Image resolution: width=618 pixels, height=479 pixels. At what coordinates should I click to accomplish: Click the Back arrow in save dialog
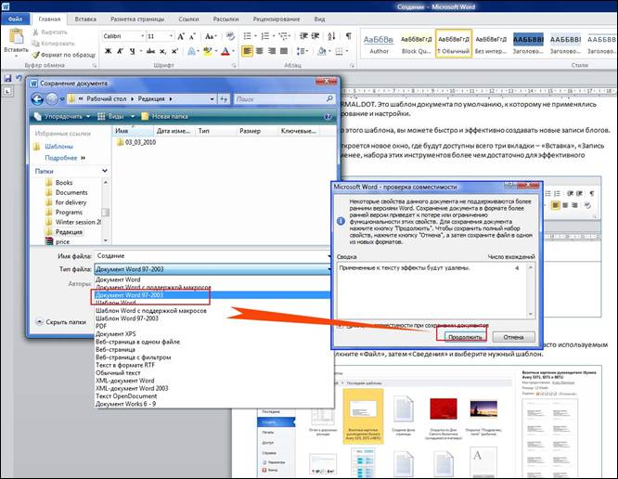click(x=37, y=99)
